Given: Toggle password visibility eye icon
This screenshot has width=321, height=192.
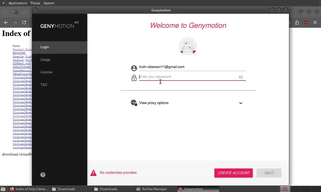Looking at the screenshot, I should 241,77.
